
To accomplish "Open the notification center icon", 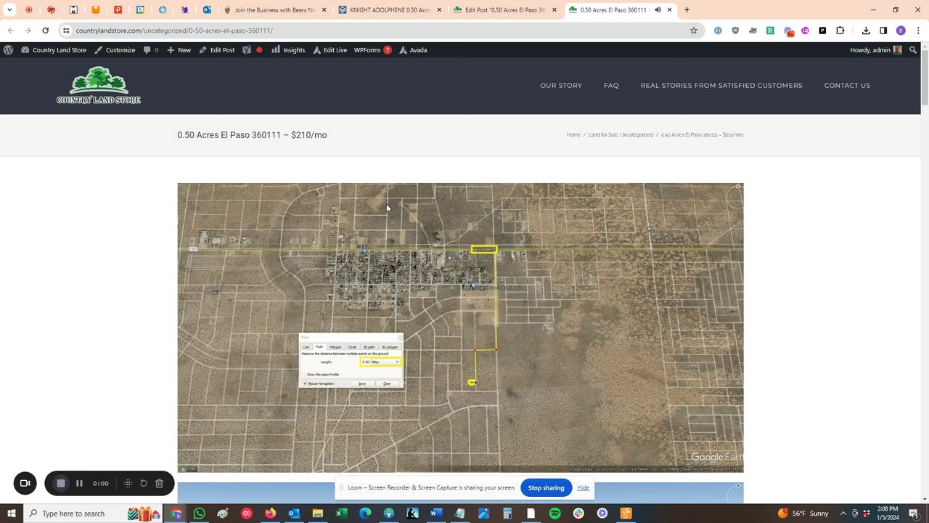I will point(916,514).
